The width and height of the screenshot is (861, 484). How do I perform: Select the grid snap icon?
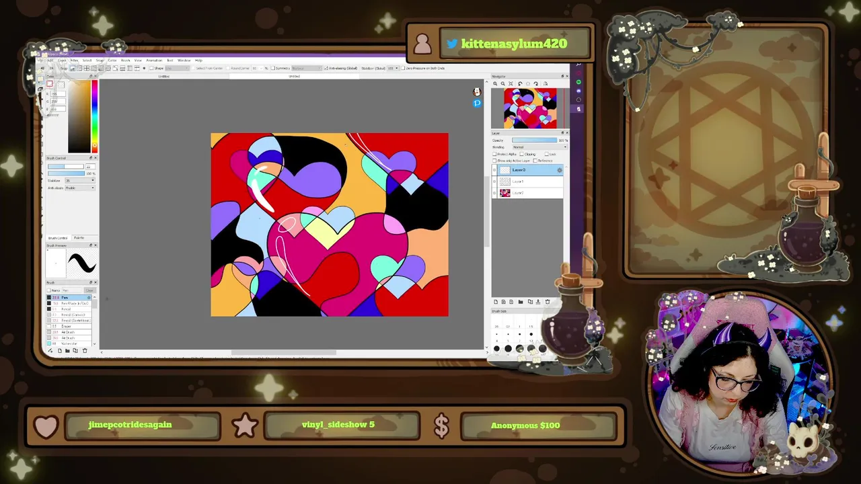tap(86, 69)
